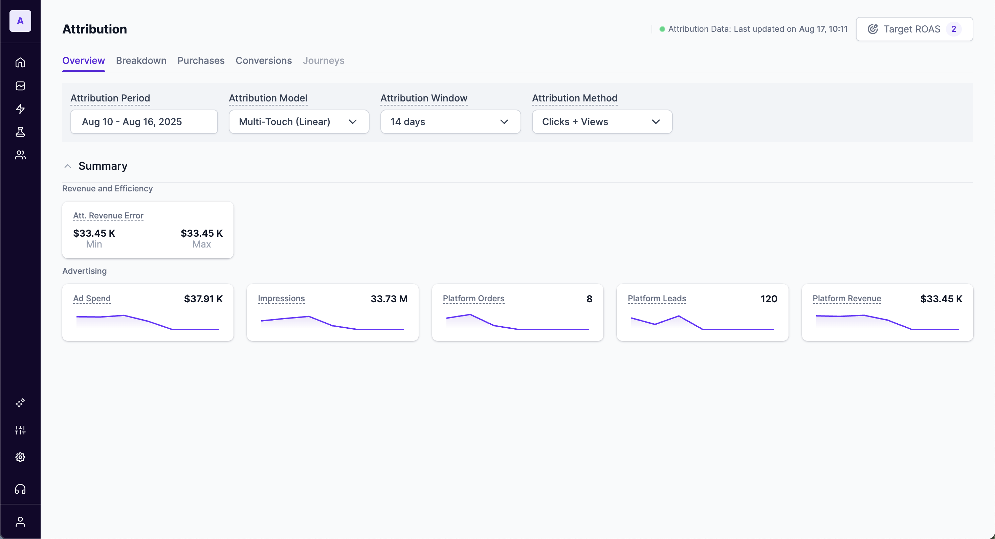Click the Target ROAS button
Screen dimensions: 995x539
click(x=914, y=29)
